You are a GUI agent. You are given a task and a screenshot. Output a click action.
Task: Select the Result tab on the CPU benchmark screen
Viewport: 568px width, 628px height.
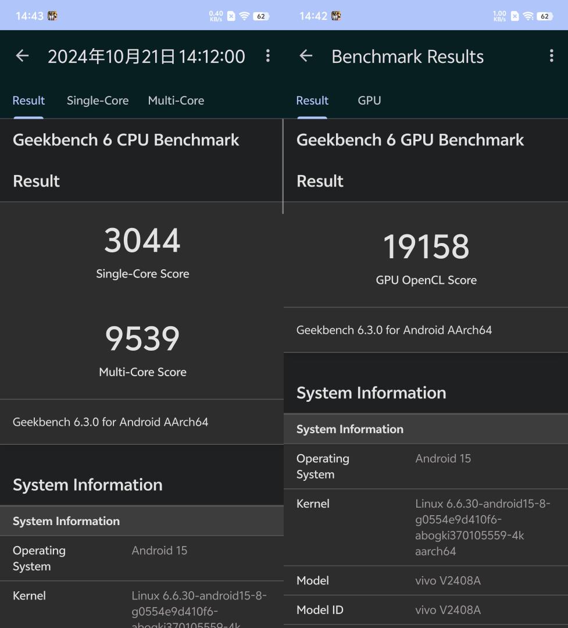point(28,101)
